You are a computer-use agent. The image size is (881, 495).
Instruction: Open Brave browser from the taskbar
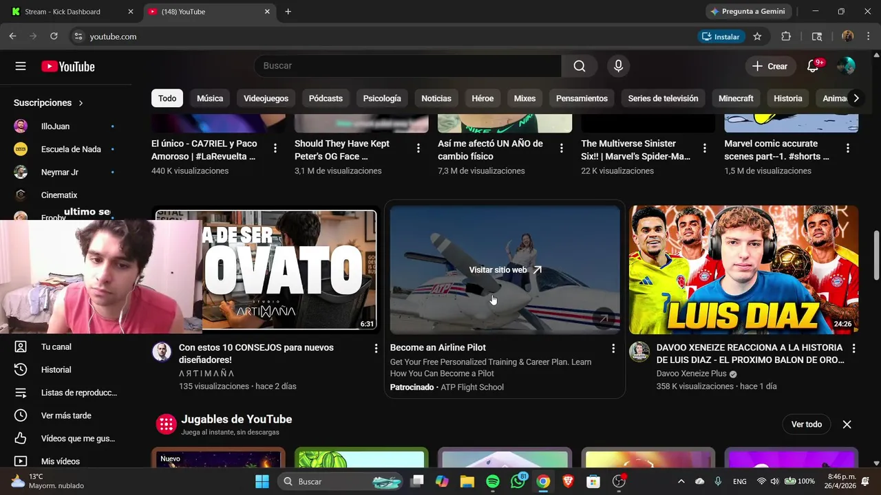pos(569,481)
